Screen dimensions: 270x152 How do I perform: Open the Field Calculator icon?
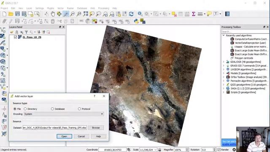coord(187,14)
